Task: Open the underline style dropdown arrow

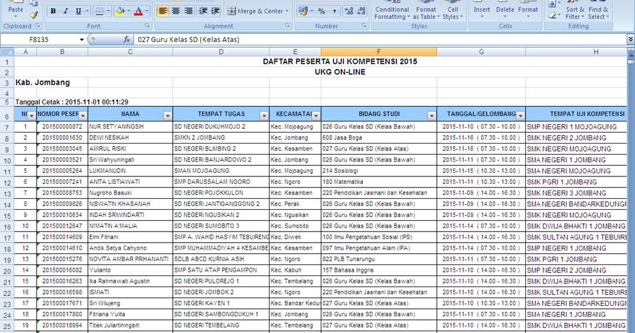Action: 86,11
